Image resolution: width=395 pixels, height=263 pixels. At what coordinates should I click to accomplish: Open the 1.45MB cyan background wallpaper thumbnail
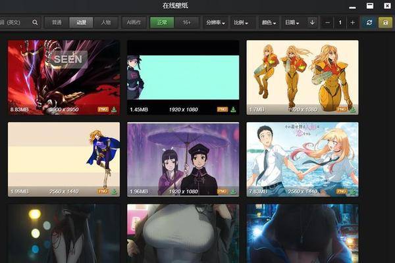183,78
